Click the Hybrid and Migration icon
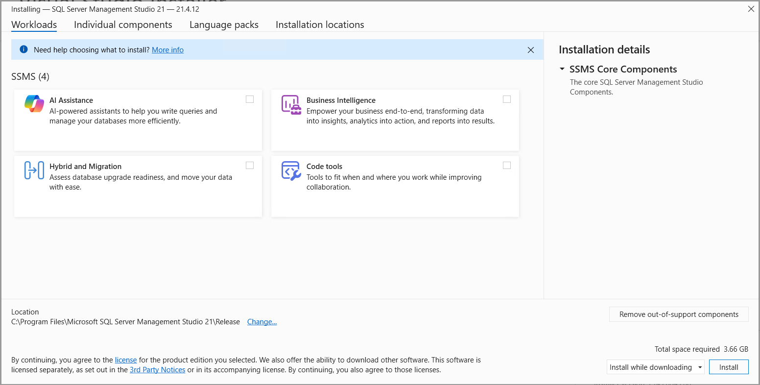 pos(34,170)
